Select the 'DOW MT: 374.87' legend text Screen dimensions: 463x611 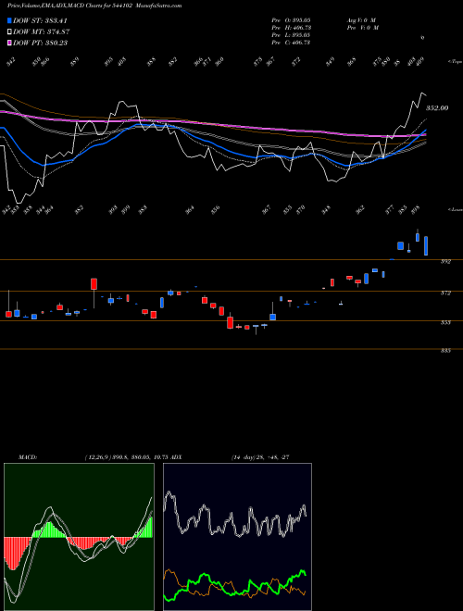point(42,32)
